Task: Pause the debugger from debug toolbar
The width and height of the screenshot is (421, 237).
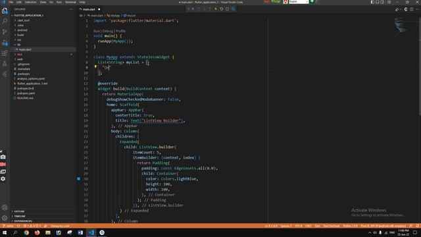Action: pyautogui.click(x=193, y=9)
